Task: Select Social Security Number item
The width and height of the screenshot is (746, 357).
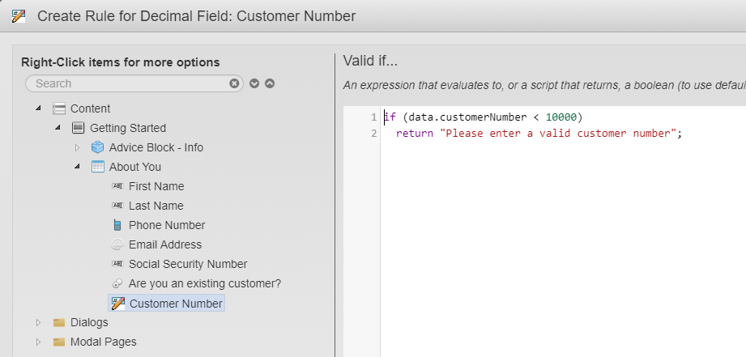Action: [188, 264]
